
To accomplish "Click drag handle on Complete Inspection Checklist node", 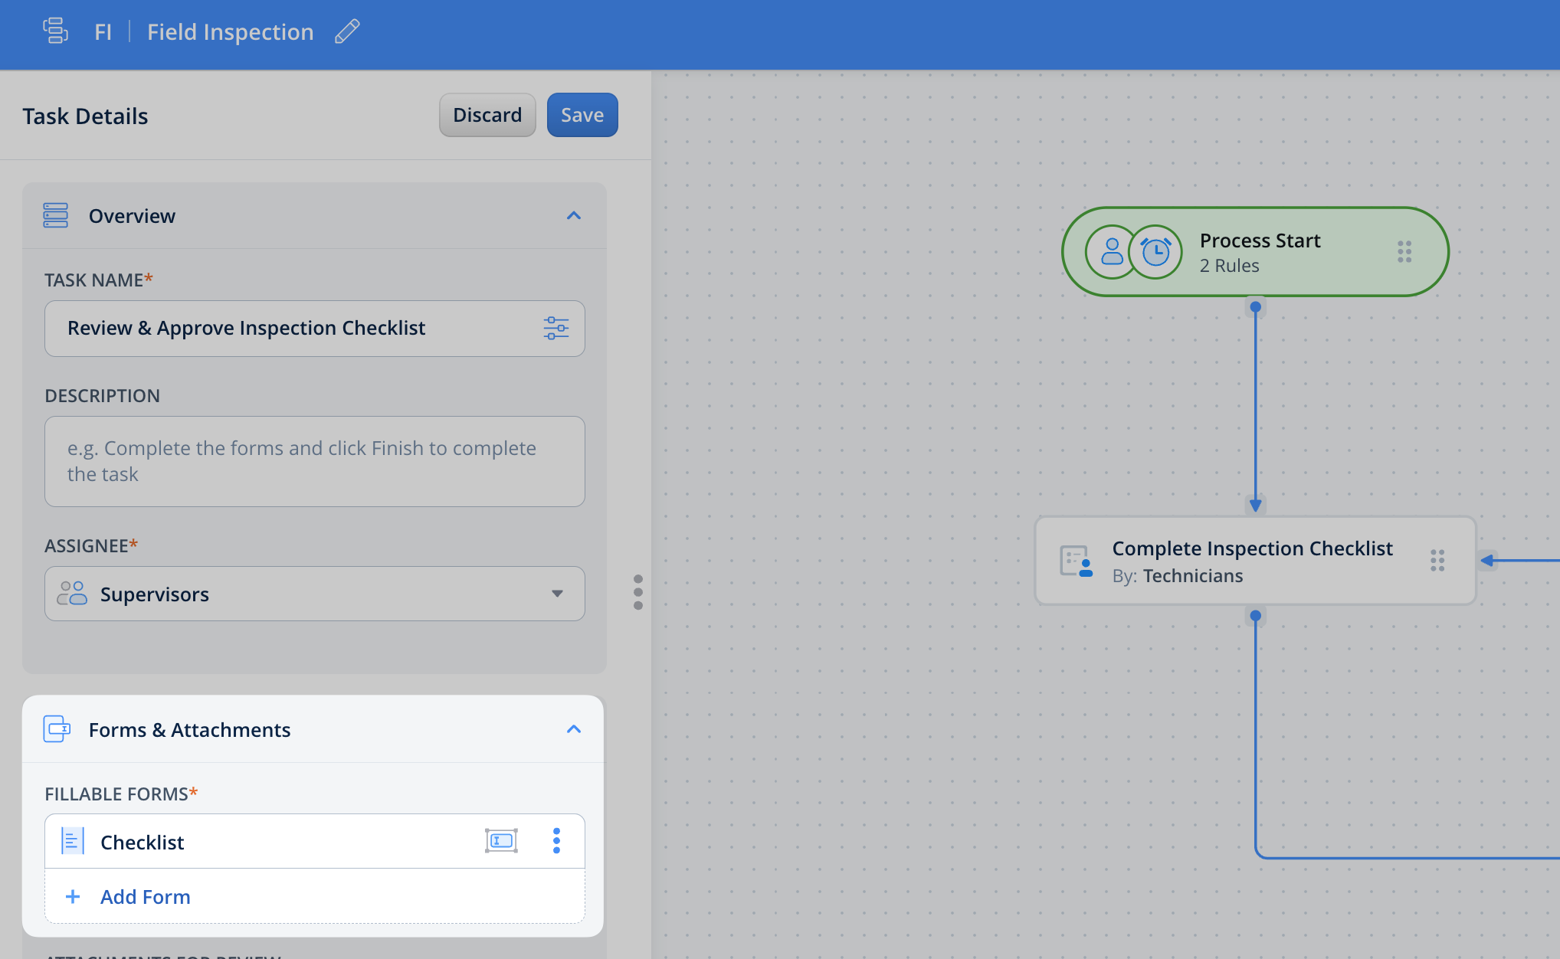I will 1437,560.
